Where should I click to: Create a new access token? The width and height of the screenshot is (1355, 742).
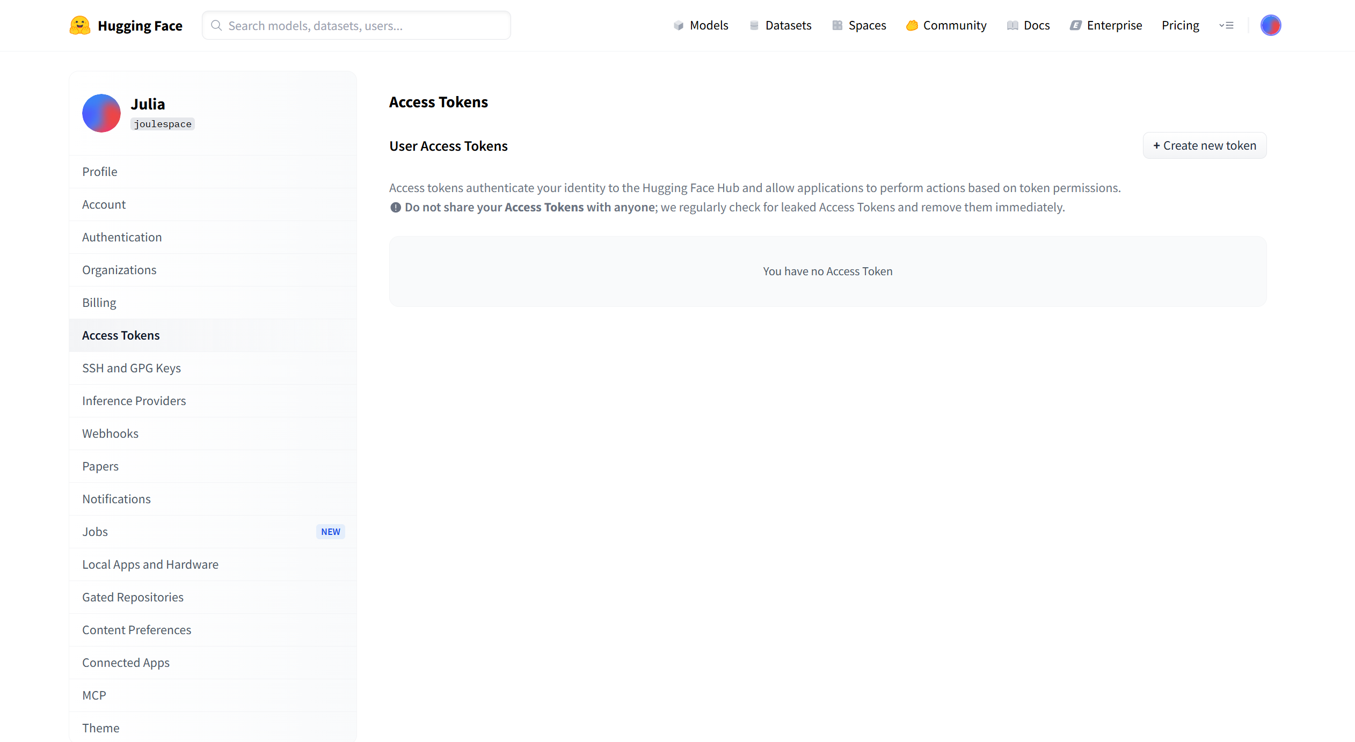point(1204,145)
